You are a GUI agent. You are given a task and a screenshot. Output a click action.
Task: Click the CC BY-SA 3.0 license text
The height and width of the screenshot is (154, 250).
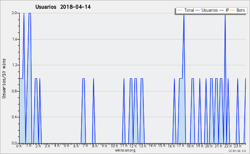237,151
